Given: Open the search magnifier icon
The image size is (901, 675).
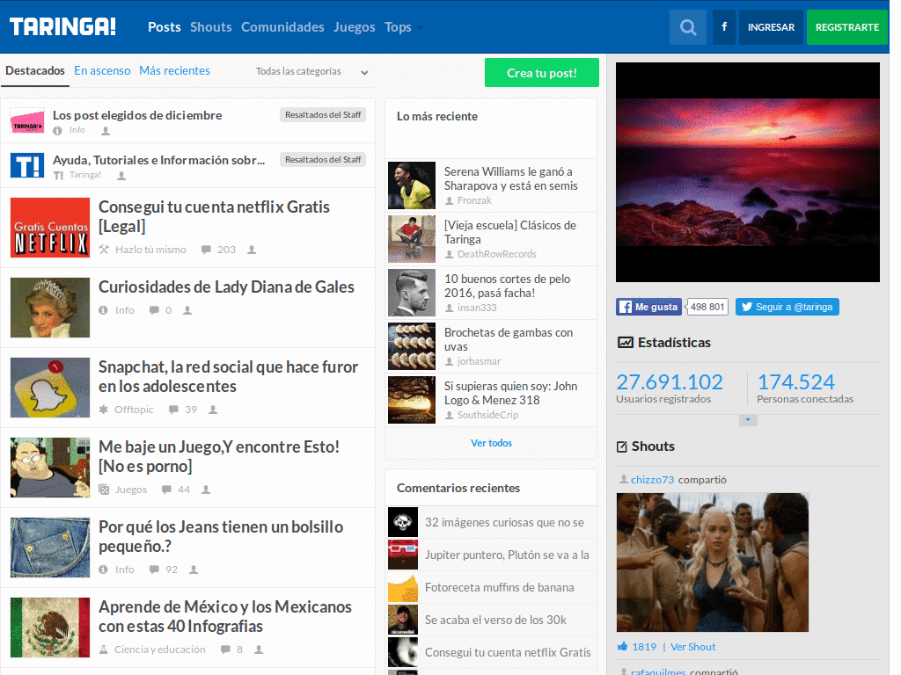Looking at the screenshot, I should (x=688, y=27).
